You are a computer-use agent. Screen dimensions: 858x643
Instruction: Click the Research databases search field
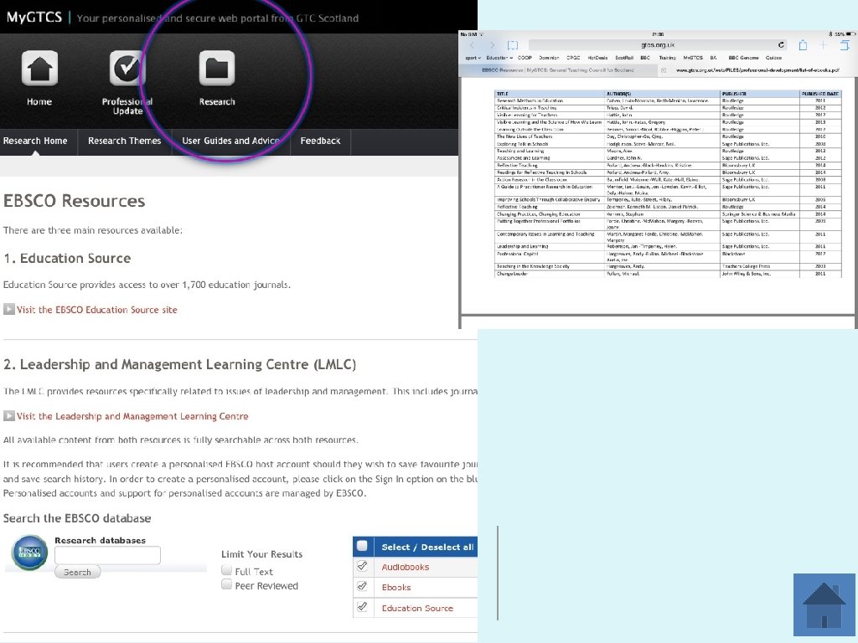coord(107,555)
